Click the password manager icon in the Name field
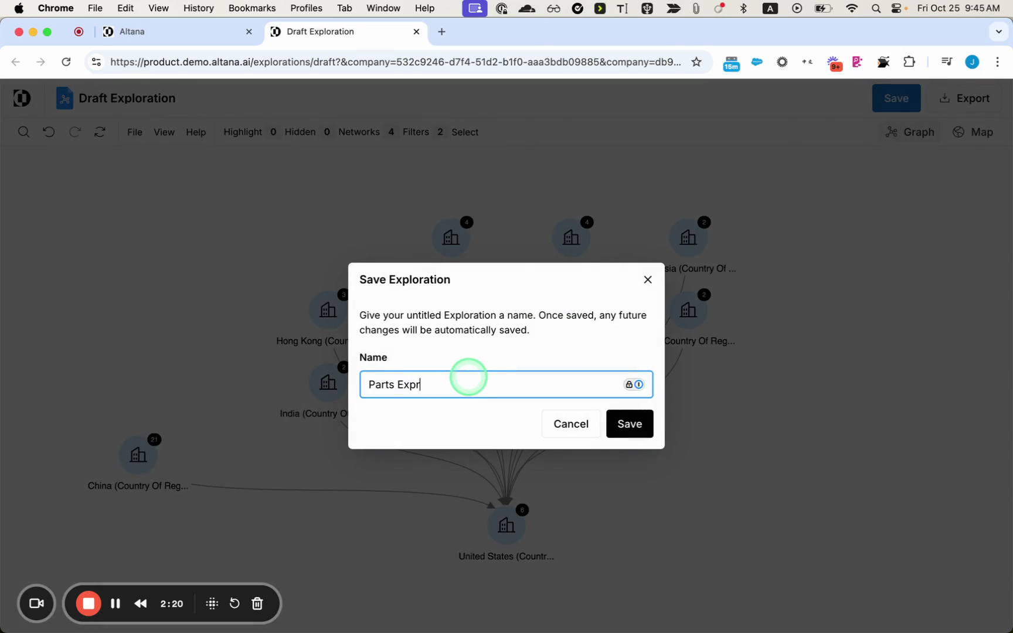Image resolution: width=1013 pixels, height=633 pixels. [x=633, y=384]
